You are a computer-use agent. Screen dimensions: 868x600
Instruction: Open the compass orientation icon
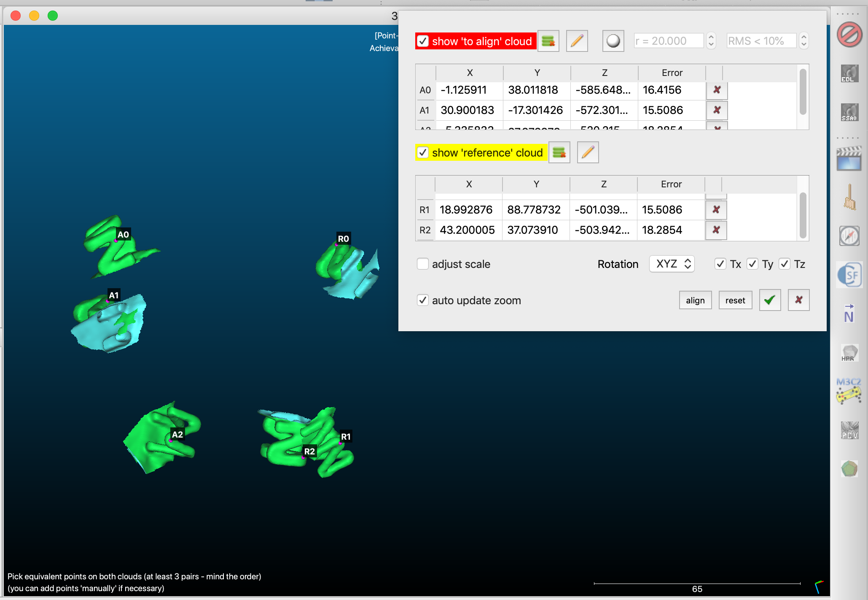(849, 236)
